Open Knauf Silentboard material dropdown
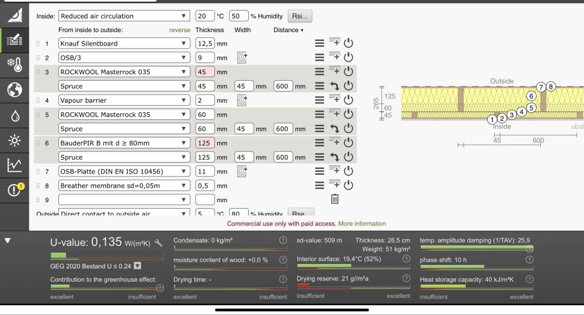The width and height of the screenshot is (584, 315). click(124, 43)
